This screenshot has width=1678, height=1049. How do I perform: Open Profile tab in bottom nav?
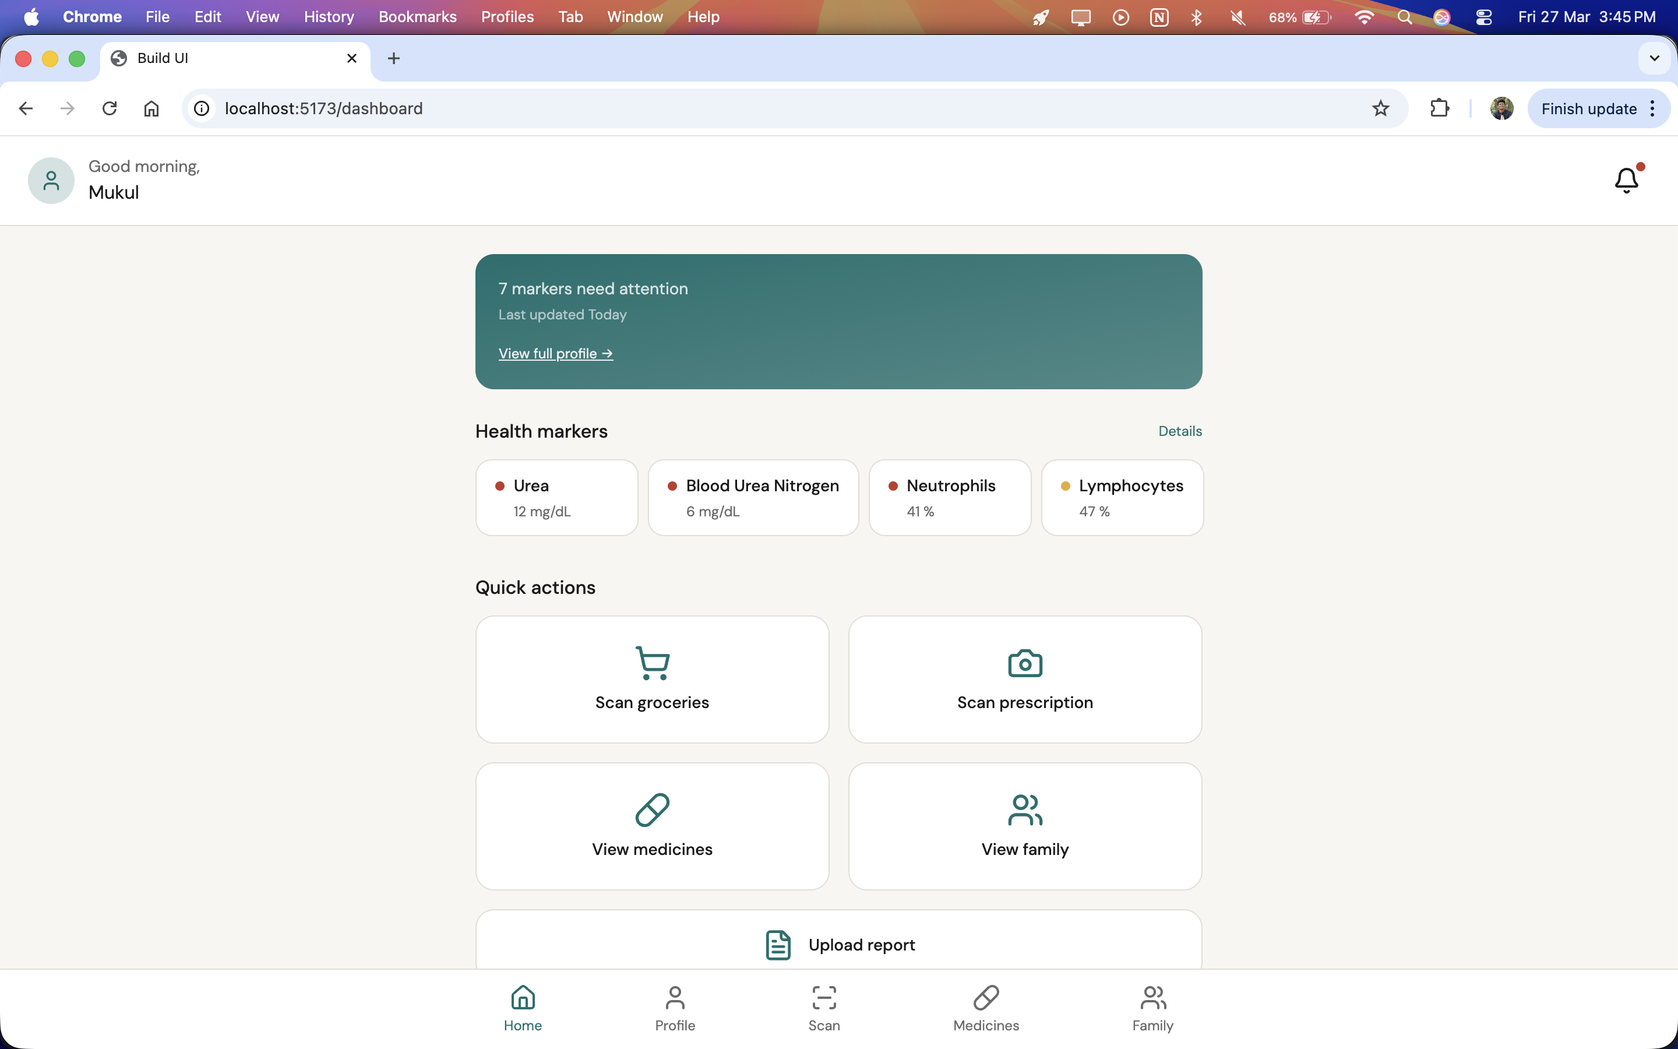675,1008
